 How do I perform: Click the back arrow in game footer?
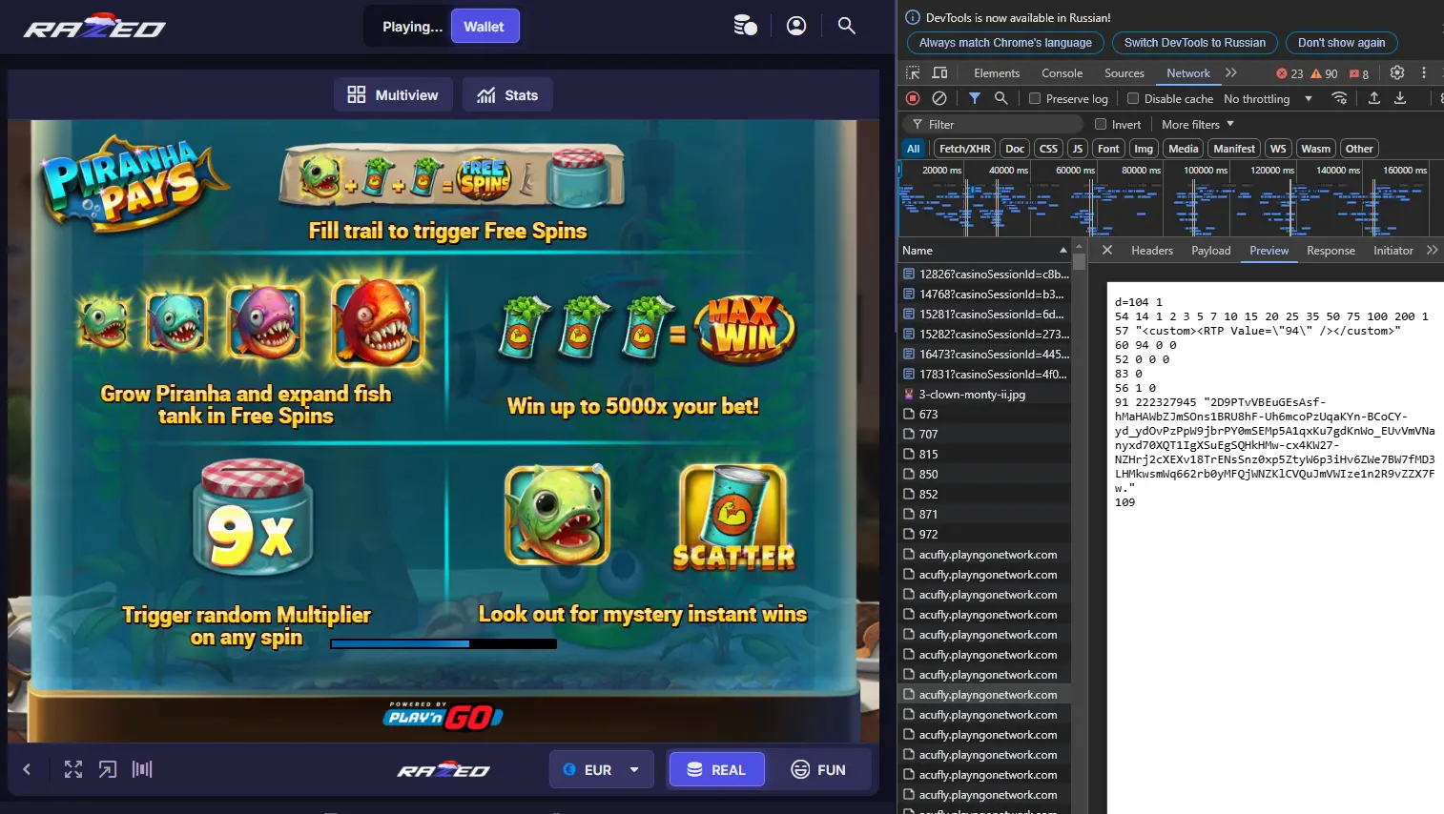point(27,769)
